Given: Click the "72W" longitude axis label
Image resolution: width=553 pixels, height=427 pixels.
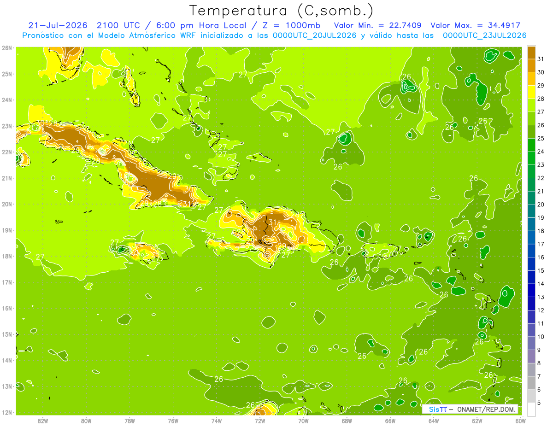Looking at the screenshot, I should [259, 421].
